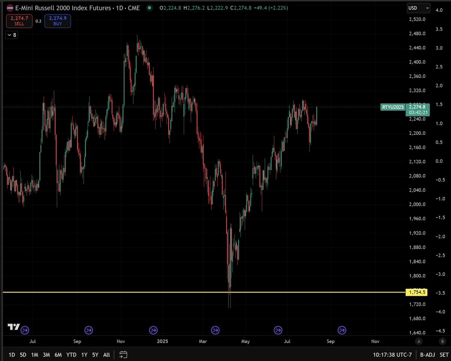This screenshot has height=361, width=451.
Task: Select the 1Y time range
Action: tap(84, 355)
